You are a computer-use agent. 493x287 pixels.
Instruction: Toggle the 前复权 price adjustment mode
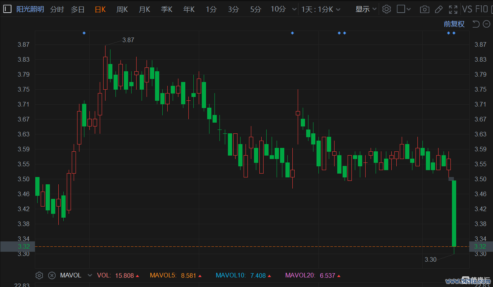pos(454,24)
